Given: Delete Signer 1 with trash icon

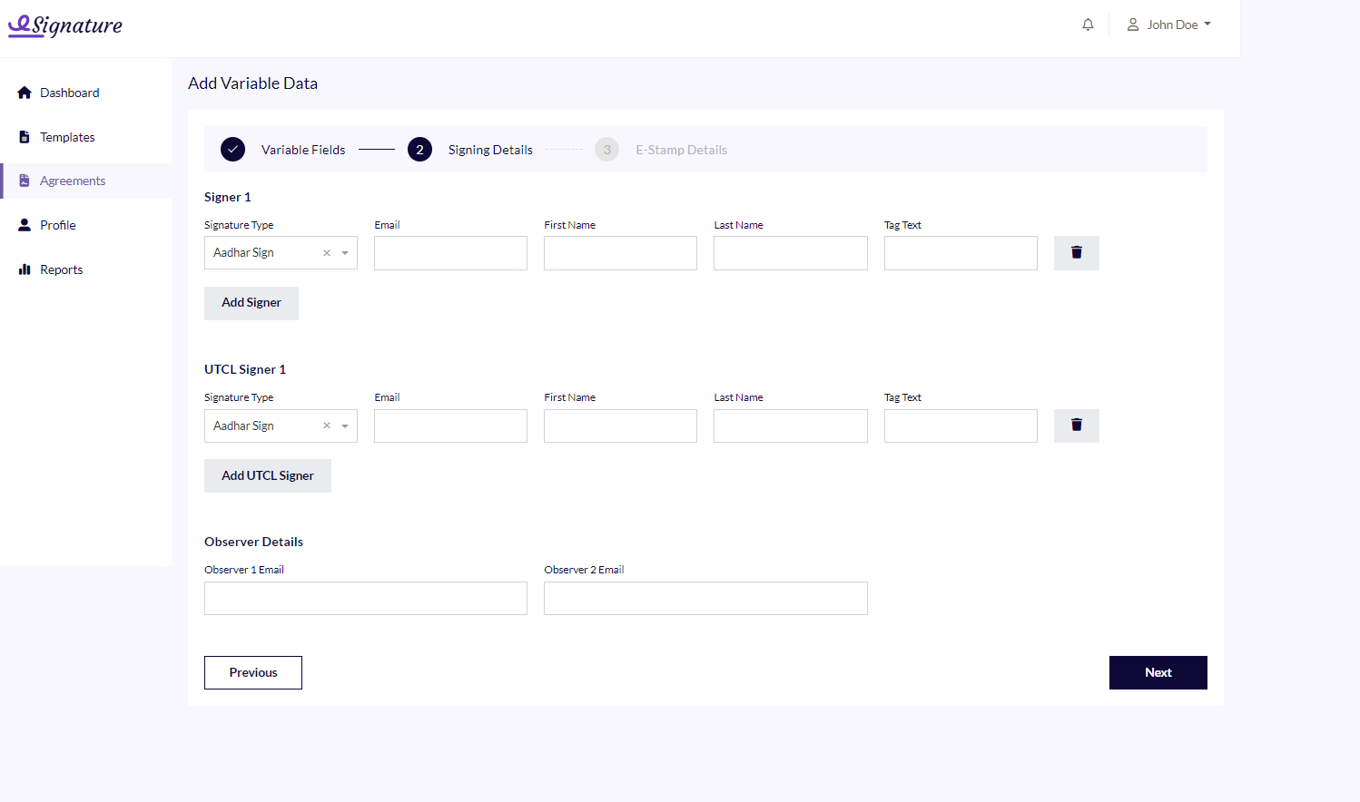Looking at the screenshot, I should 1076,253.
